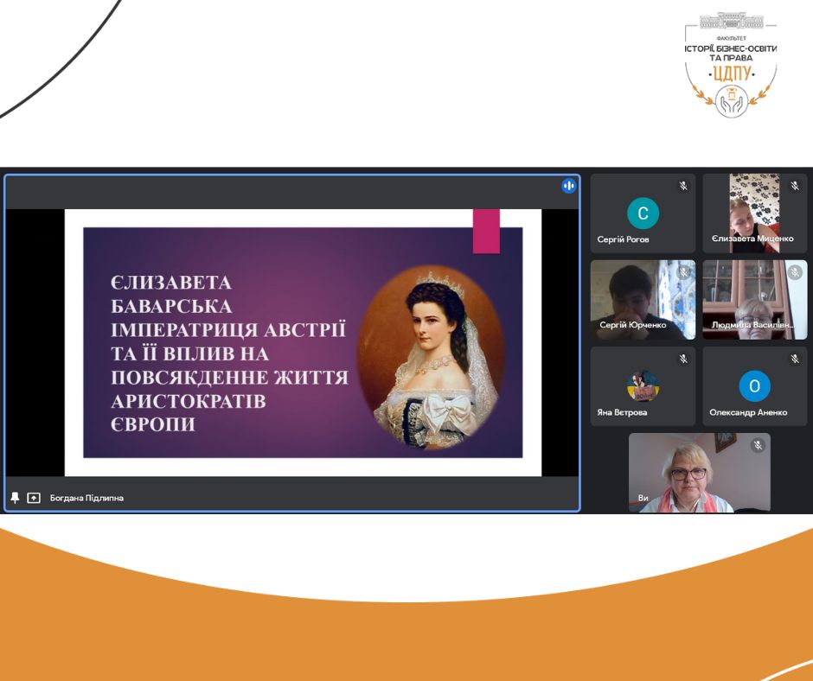The height and width of the screenshot is (681, 813).
Task: Click Олександр Аненко's blue avatar circle
Action: pyautogui.click(x=754, y=386)
